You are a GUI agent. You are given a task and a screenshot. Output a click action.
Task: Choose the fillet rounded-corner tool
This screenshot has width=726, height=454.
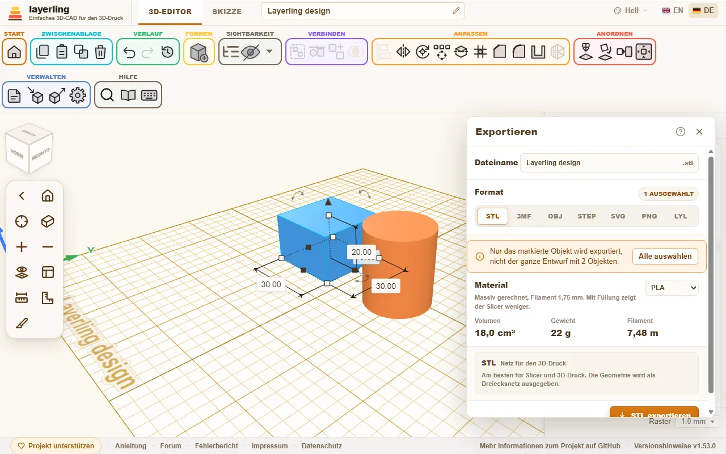519,52
